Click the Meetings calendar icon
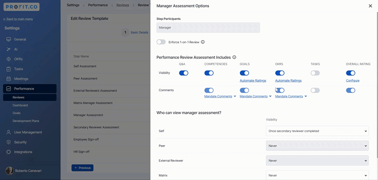This screenshot has width=378, height=180. pyautogui.click(x=9, y=79)
